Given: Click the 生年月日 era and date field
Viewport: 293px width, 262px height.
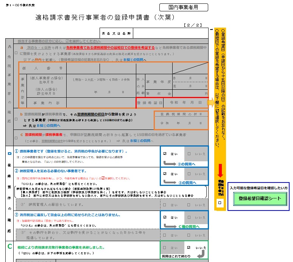Looking at the screenshot, I should pos(101,86).
